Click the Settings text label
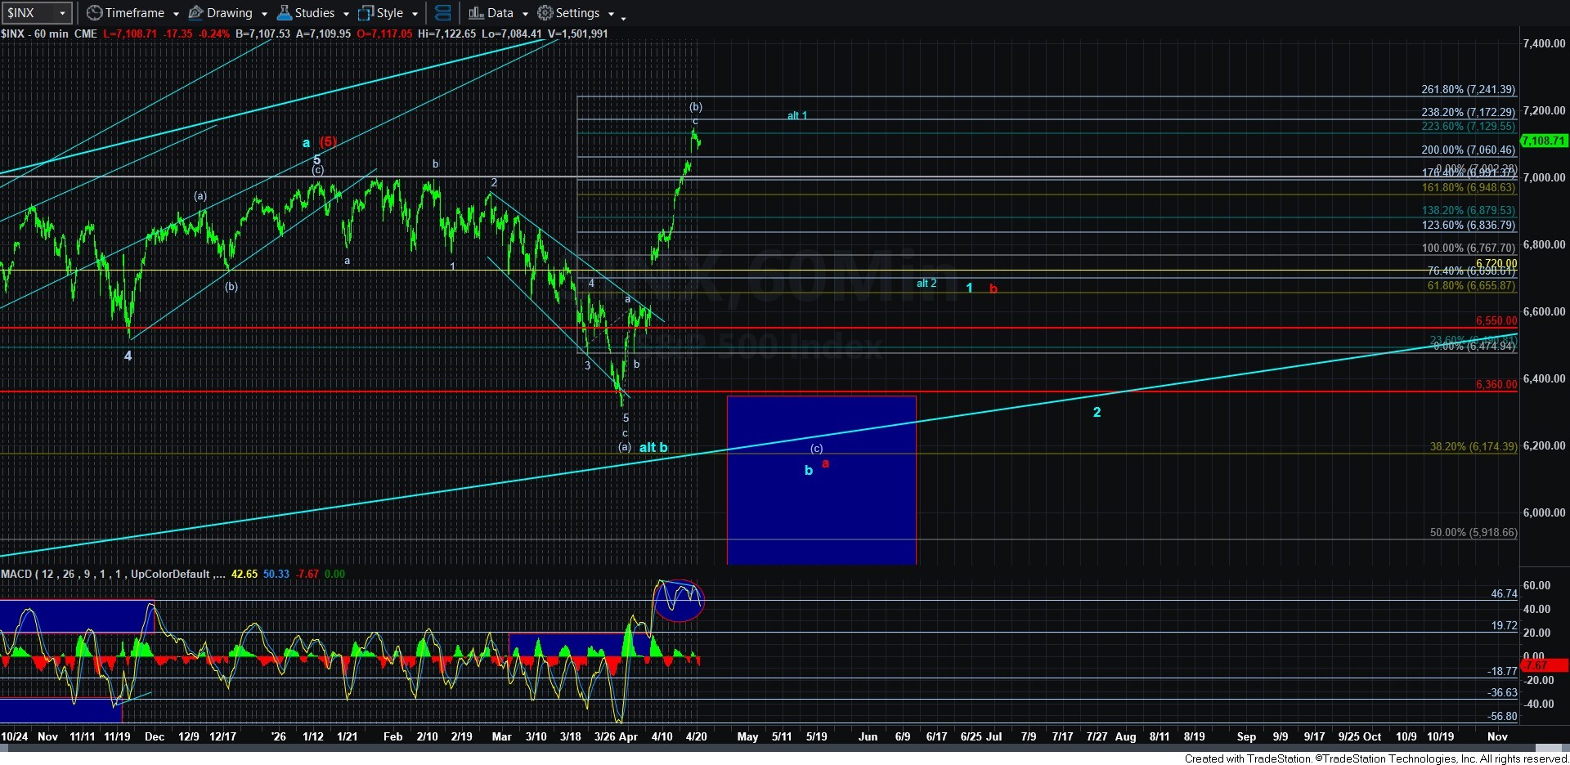The width and height of the screenshot is (1570, 765). pyautogui.click(x=577, y=13)
